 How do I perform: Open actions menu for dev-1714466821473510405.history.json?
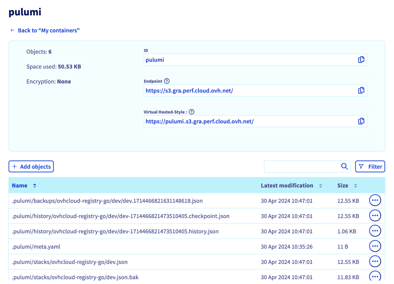375,231
